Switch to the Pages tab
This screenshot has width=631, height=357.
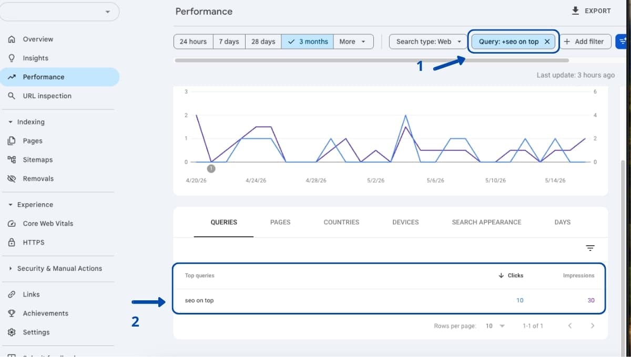(x=280, y=222)
